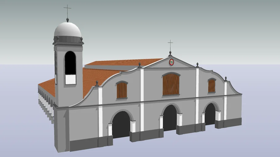Click the finial atop the leftmost facade pilaster
The width and height of the screenshot is (280, 157).
pos(97,83)
